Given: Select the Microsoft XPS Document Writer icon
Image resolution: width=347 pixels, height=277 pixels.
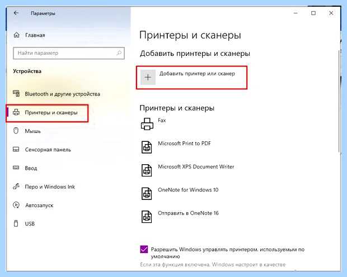Looking at the screenshot, I should pos(147,170).
